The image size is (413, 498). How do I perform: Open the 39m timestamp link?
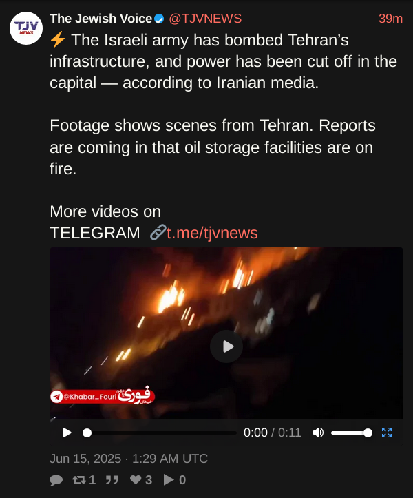[x=390, y=19]
